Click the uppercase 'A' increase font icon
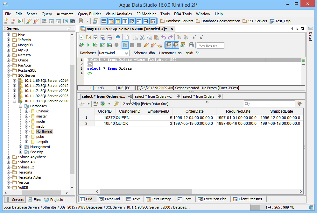The height and width of the screenshot is (213, 317). [201, 37]
